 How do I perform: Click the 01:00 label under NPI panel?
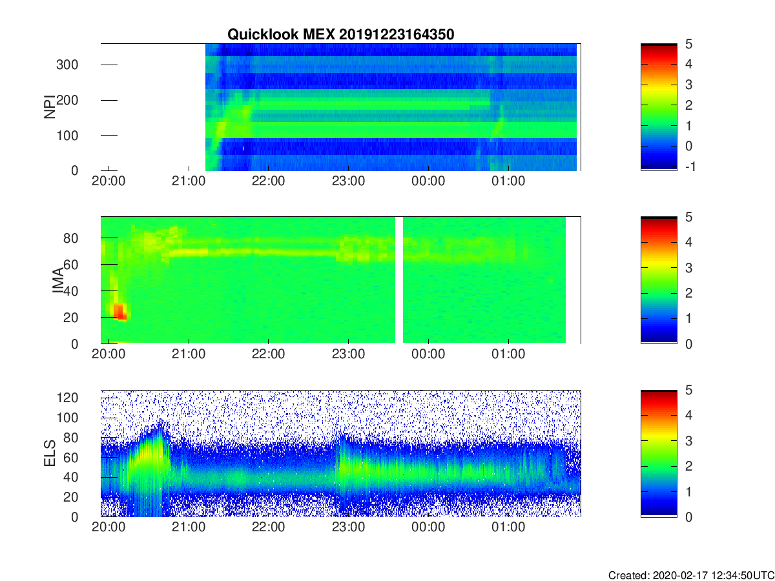pos(509,181)
